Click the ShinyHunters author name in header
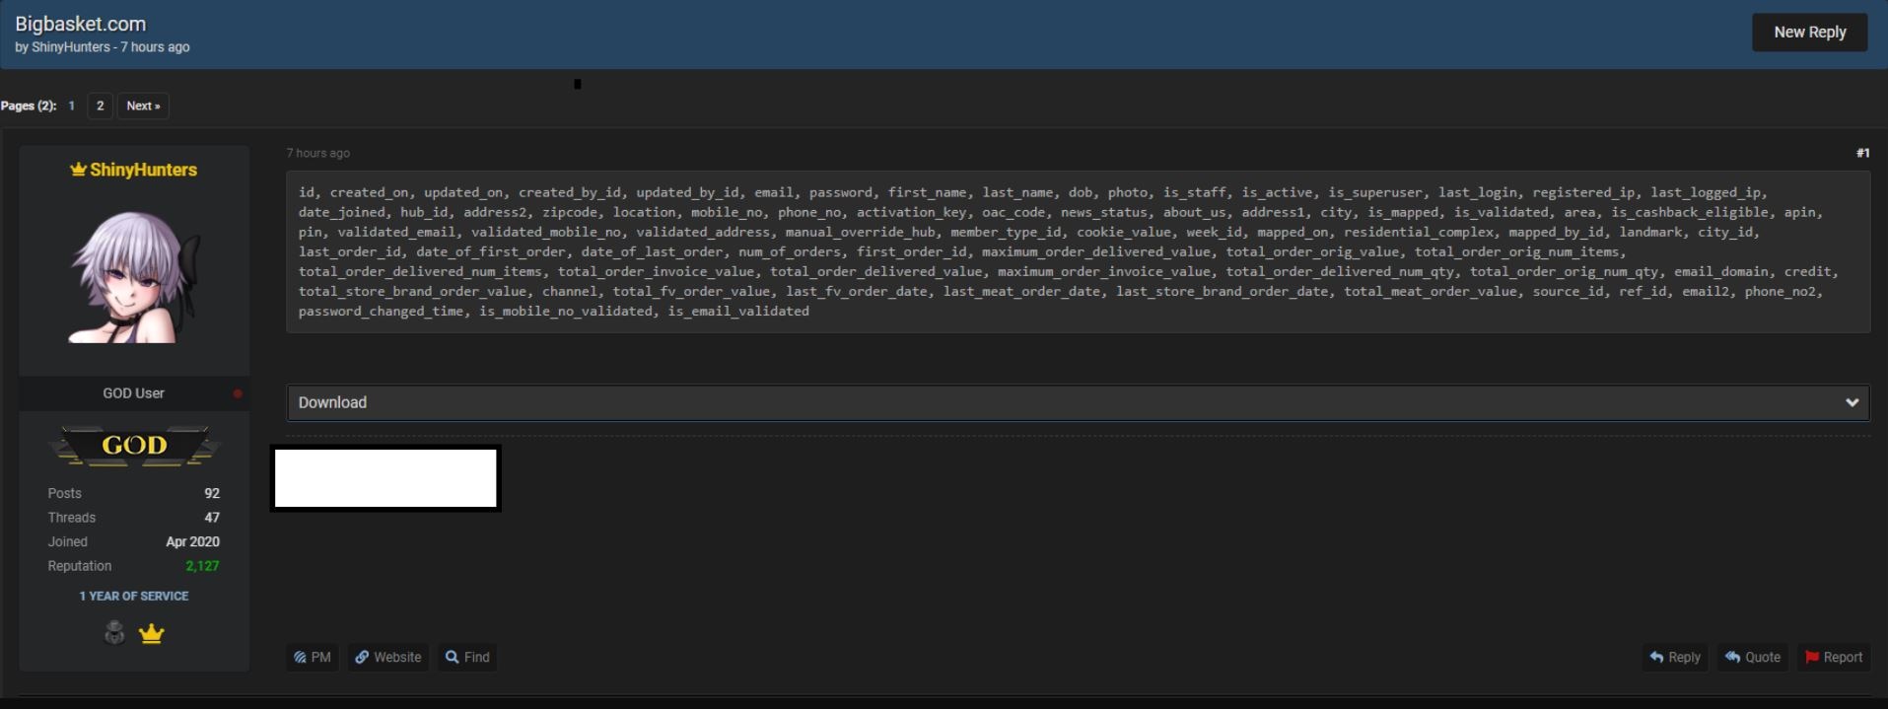 pyautogui.click(x=71, y=47)
